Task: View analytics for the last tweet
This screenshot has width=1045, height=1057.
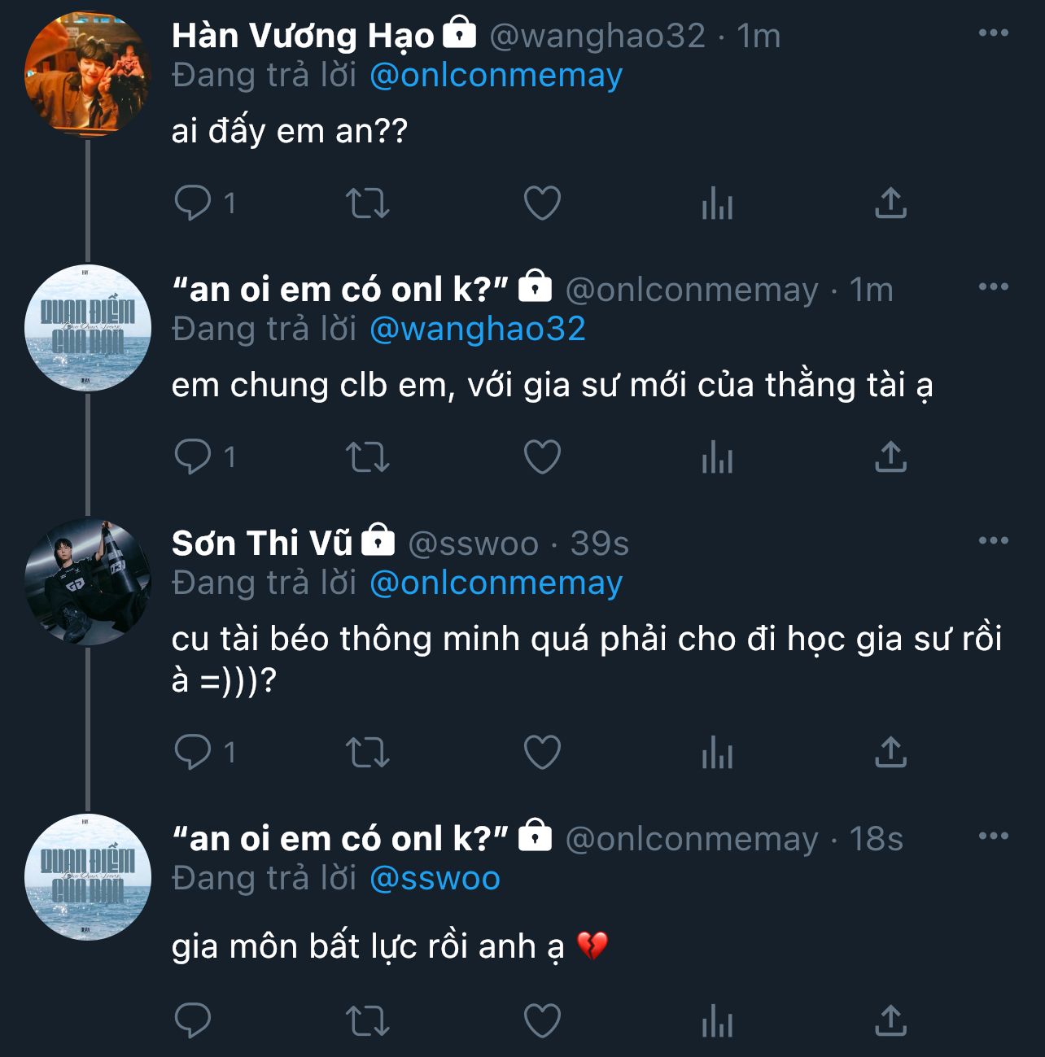Action: click(717, 1020)
